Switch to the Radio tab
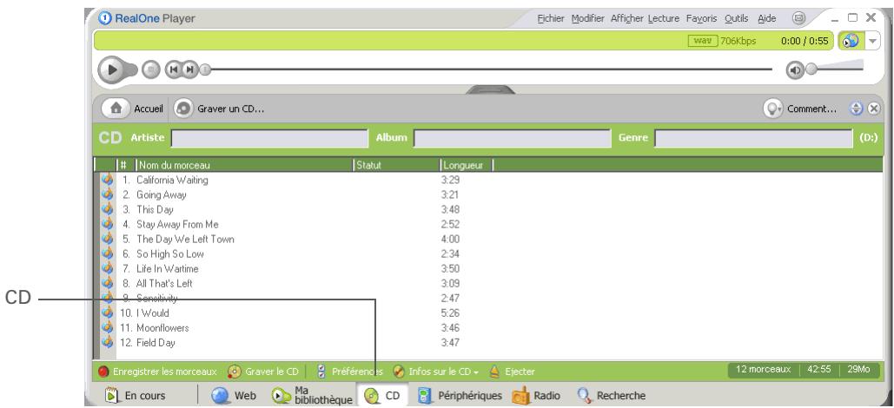Screen dimensions: 894x408 point(536,396)
